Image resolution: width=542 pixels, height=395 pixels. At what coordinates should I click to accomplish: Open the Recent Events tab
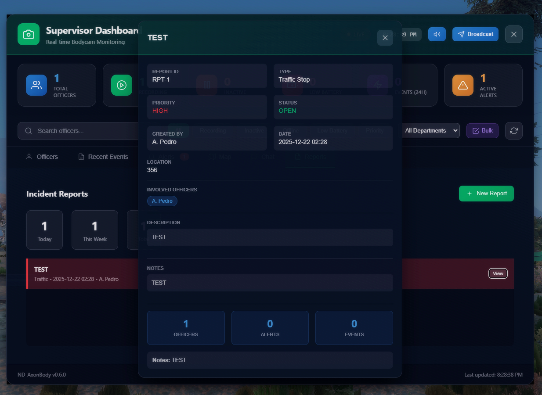(103, 157)
